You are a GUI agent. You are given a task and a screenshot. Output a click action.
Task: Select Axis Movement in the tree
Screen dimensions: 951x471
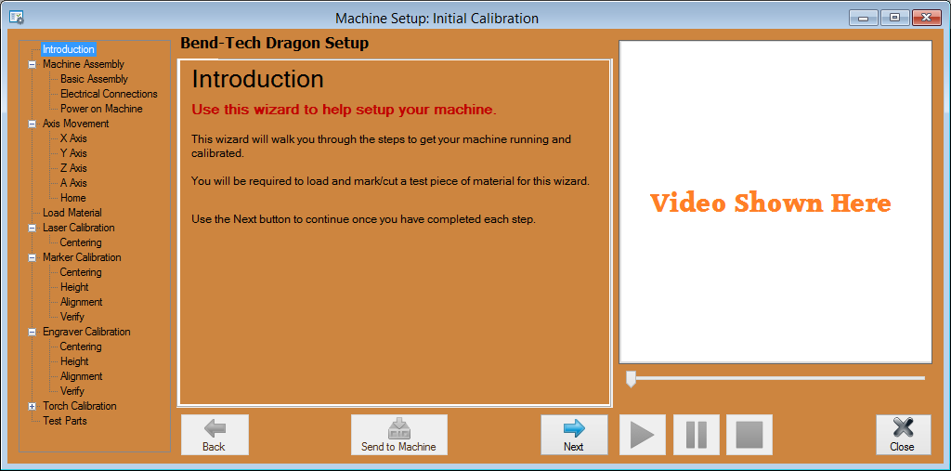(76, 124)
